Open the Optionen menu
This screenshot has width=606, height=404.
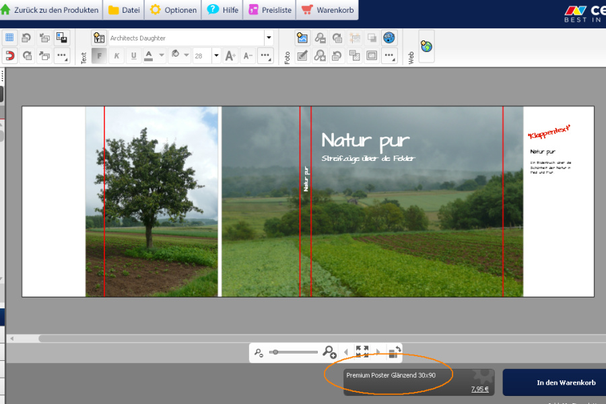point(174,10)
